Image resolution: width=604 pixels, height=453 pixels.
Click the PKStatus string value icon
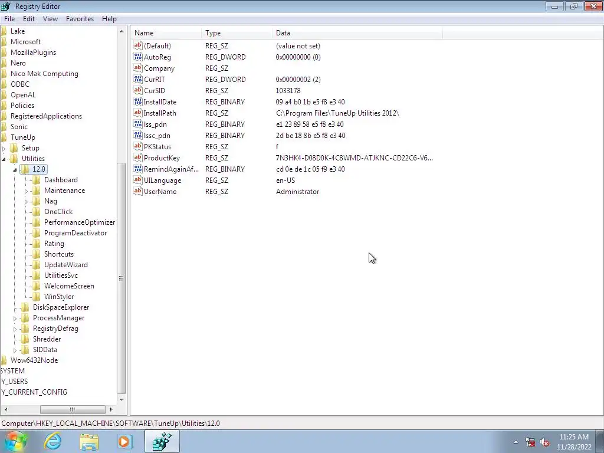click(138, 146)
